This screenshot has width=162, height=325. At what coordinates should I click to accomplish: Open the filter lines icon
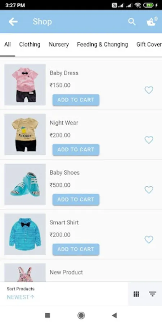pyautogui.click(x=153, y=294)
